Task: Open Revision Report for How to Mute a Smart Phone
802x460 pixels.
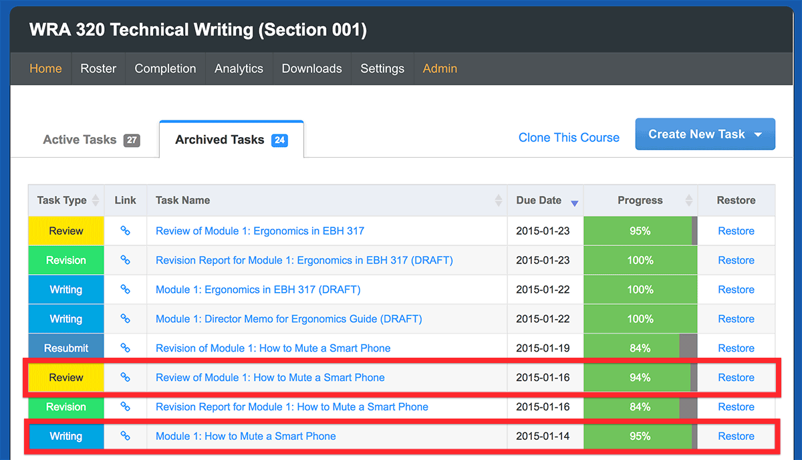Action: point(292,407)
